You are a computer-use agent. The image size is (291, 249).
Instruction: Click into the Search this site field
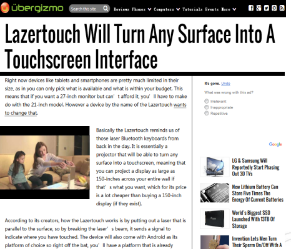(86, 9)
